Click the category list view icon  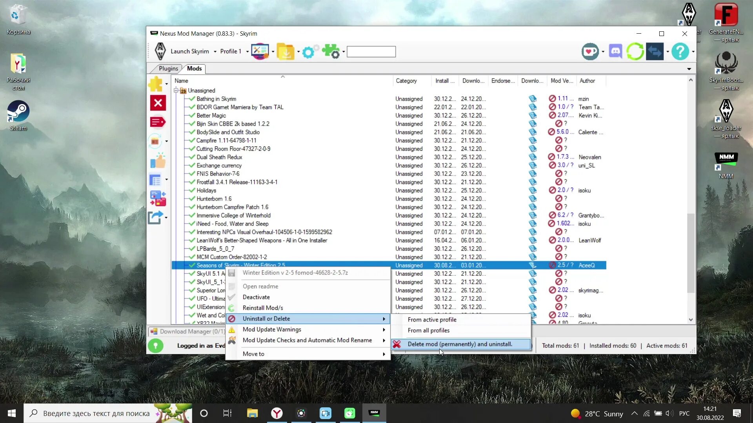[155, 180]
